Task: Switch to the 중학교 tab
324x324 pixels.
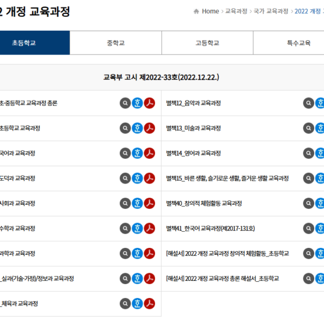Action: [x=116, y=43]
